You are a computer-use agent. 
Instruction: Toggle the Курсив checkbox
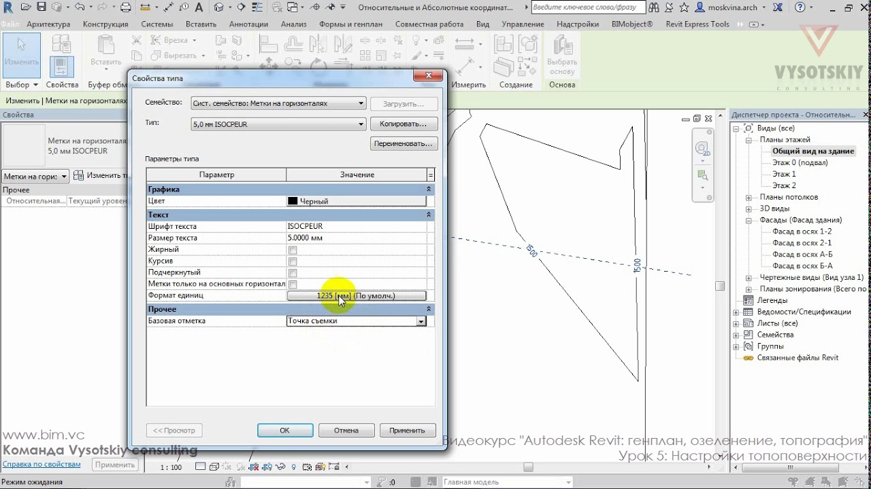click(x=293, y=261)
